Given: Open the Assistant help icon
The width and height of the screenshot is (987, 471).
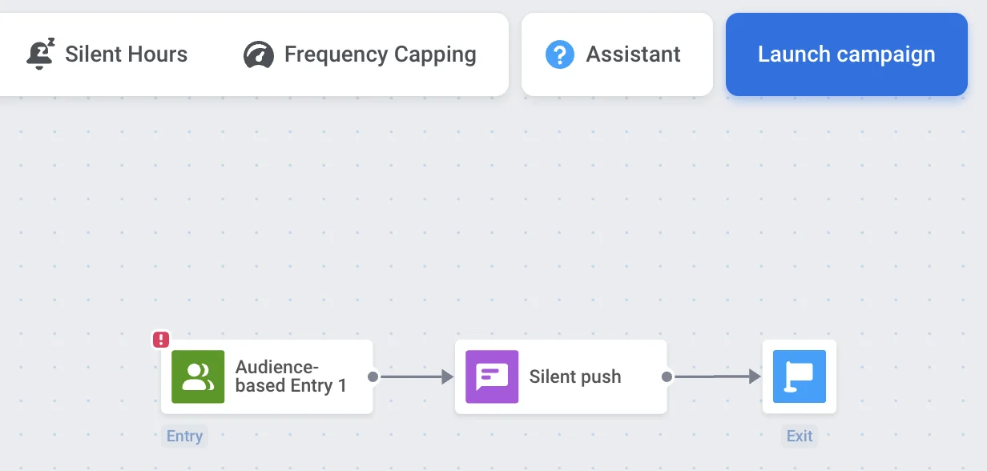Looking at the screenshot, I should point(559,54).
